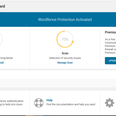
Task: Click 'Detection of security issues' text
Action: pyautogui.click(x=65, y=58)
